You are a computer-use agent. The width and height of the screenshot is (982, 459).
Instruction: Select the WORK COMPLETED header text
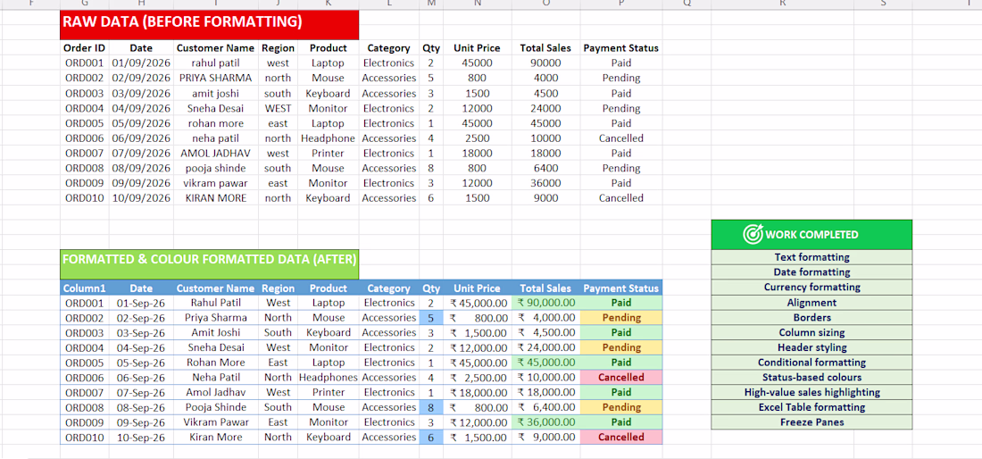[811, 235]
